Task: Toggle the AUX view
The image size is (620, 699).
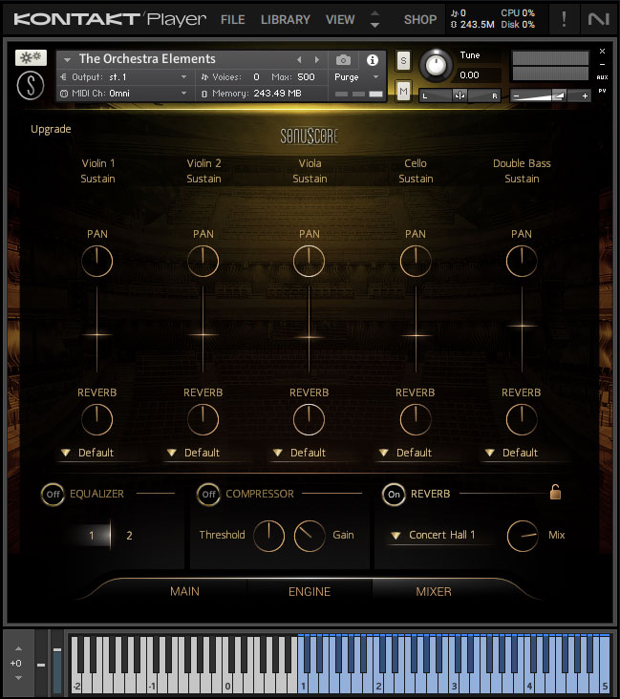Action: (x=602, y=77)
